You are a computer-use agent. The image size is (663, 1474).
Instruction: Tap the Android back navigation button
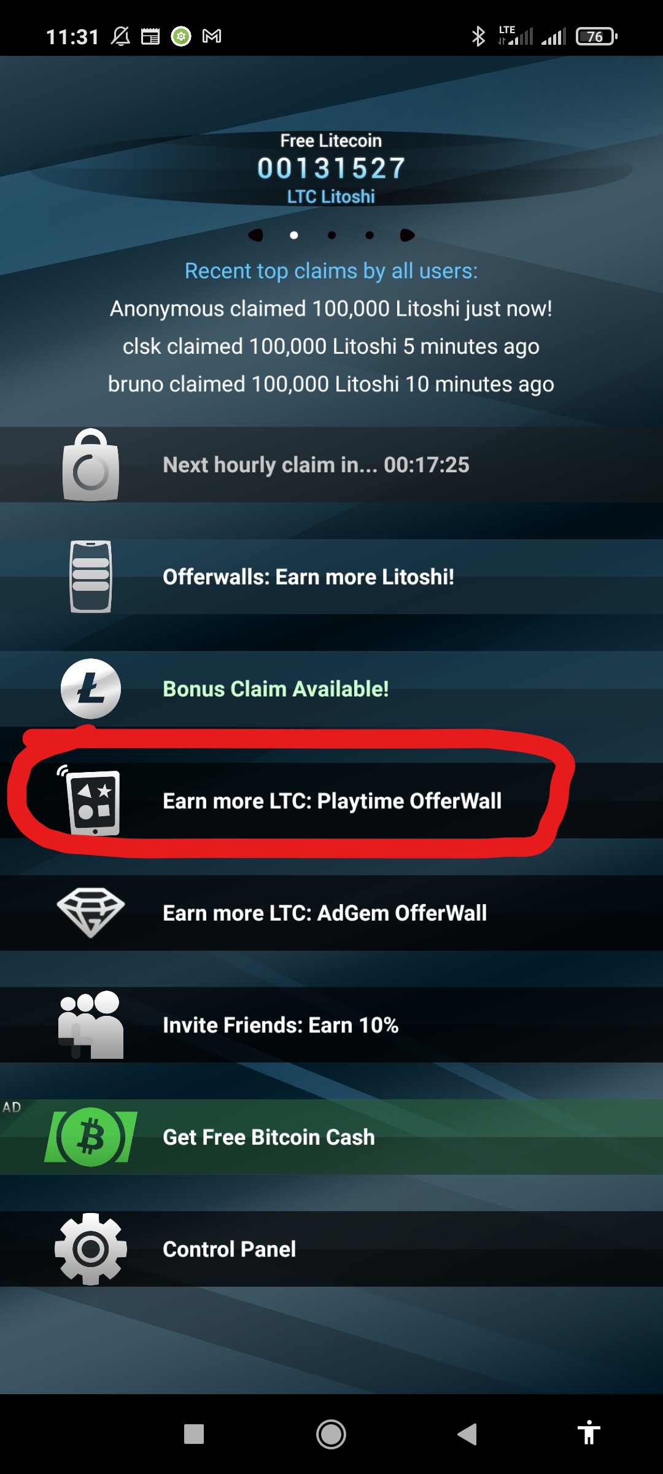467,1435
